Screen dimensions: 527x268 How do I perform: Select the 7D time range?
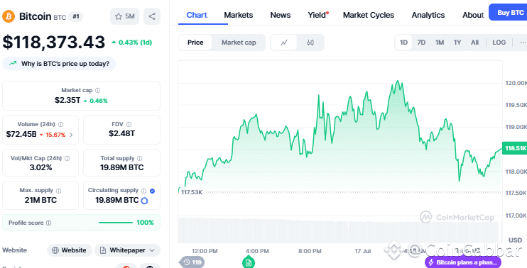click(x=421, y=43)
